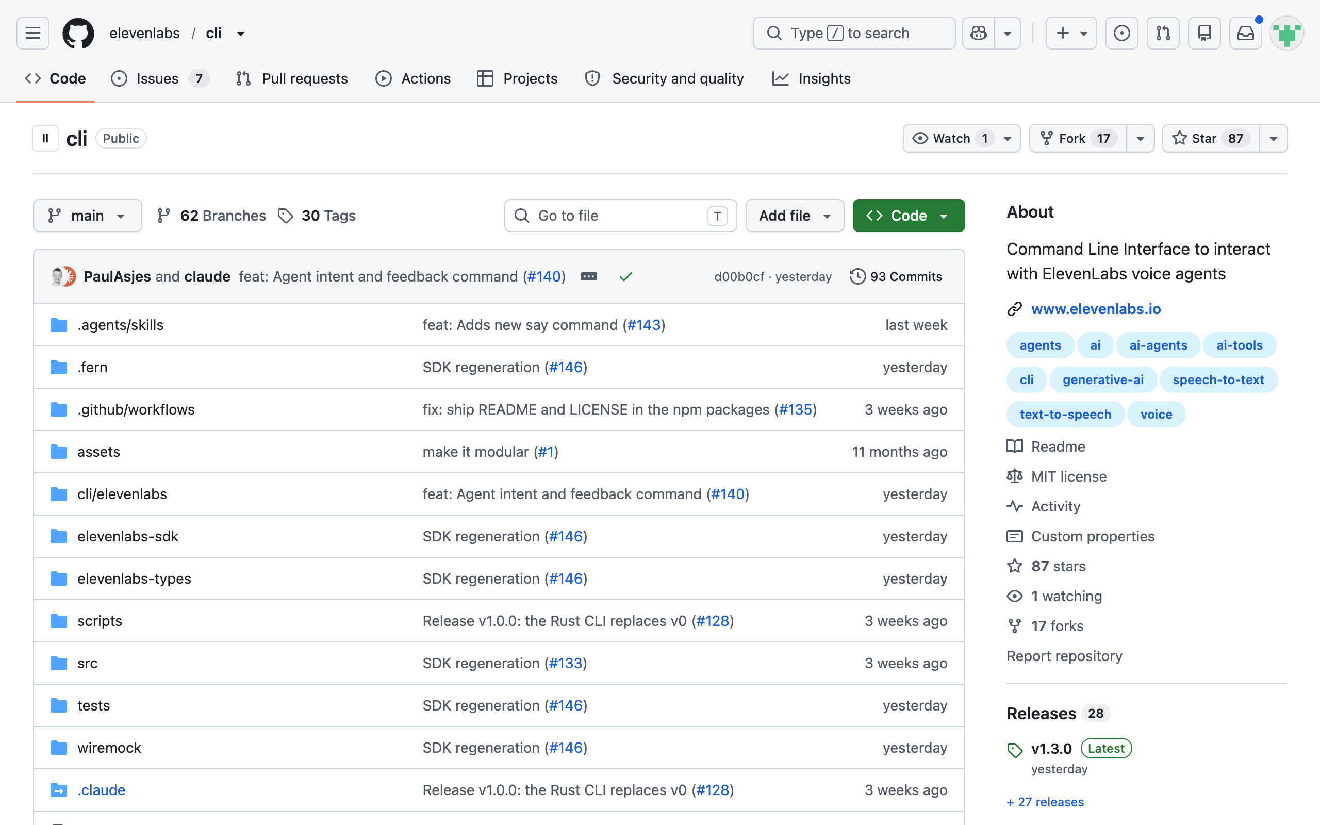Click the Type / to search box
This screenshot has height=825, width=1320.
pos(854,34)
